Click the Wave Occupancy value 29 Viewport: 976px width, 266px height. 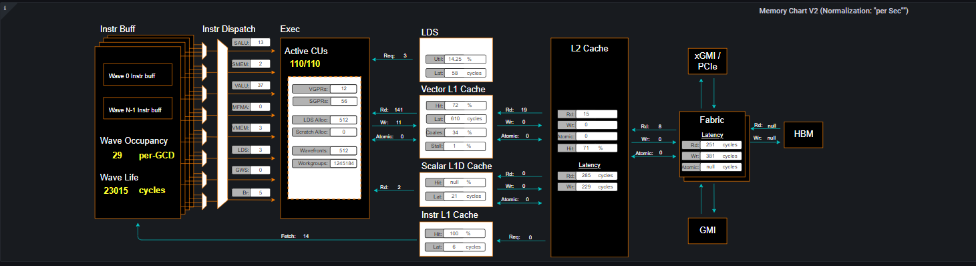117,155
